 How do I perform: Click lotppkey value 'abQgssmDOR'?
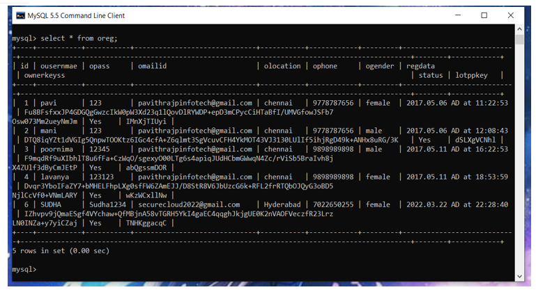click(146, 168)
